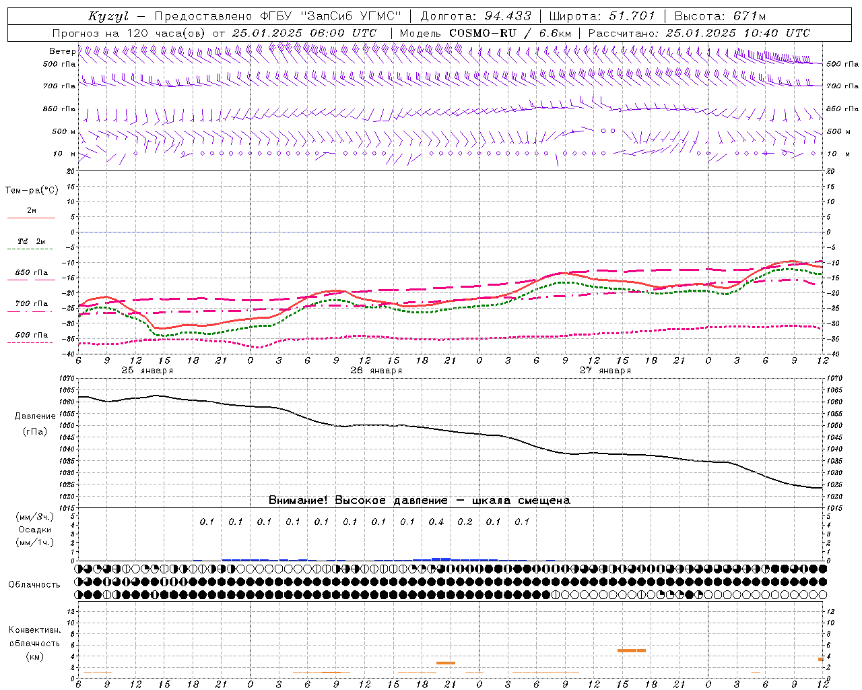
Task: Click the '(мм/3ч.)' precipitation unit label
Action: point(35,517)
